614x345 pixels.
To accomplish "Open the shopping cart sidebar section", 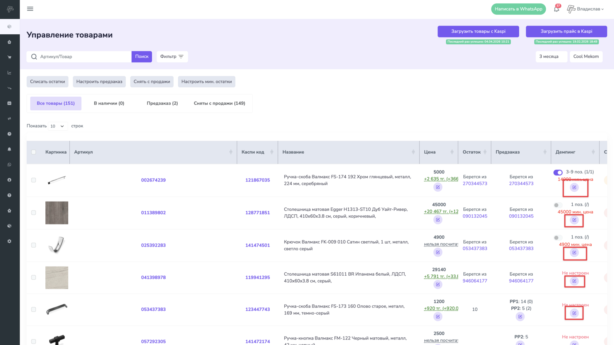I will pyautogui.click(x=10, y=57).
